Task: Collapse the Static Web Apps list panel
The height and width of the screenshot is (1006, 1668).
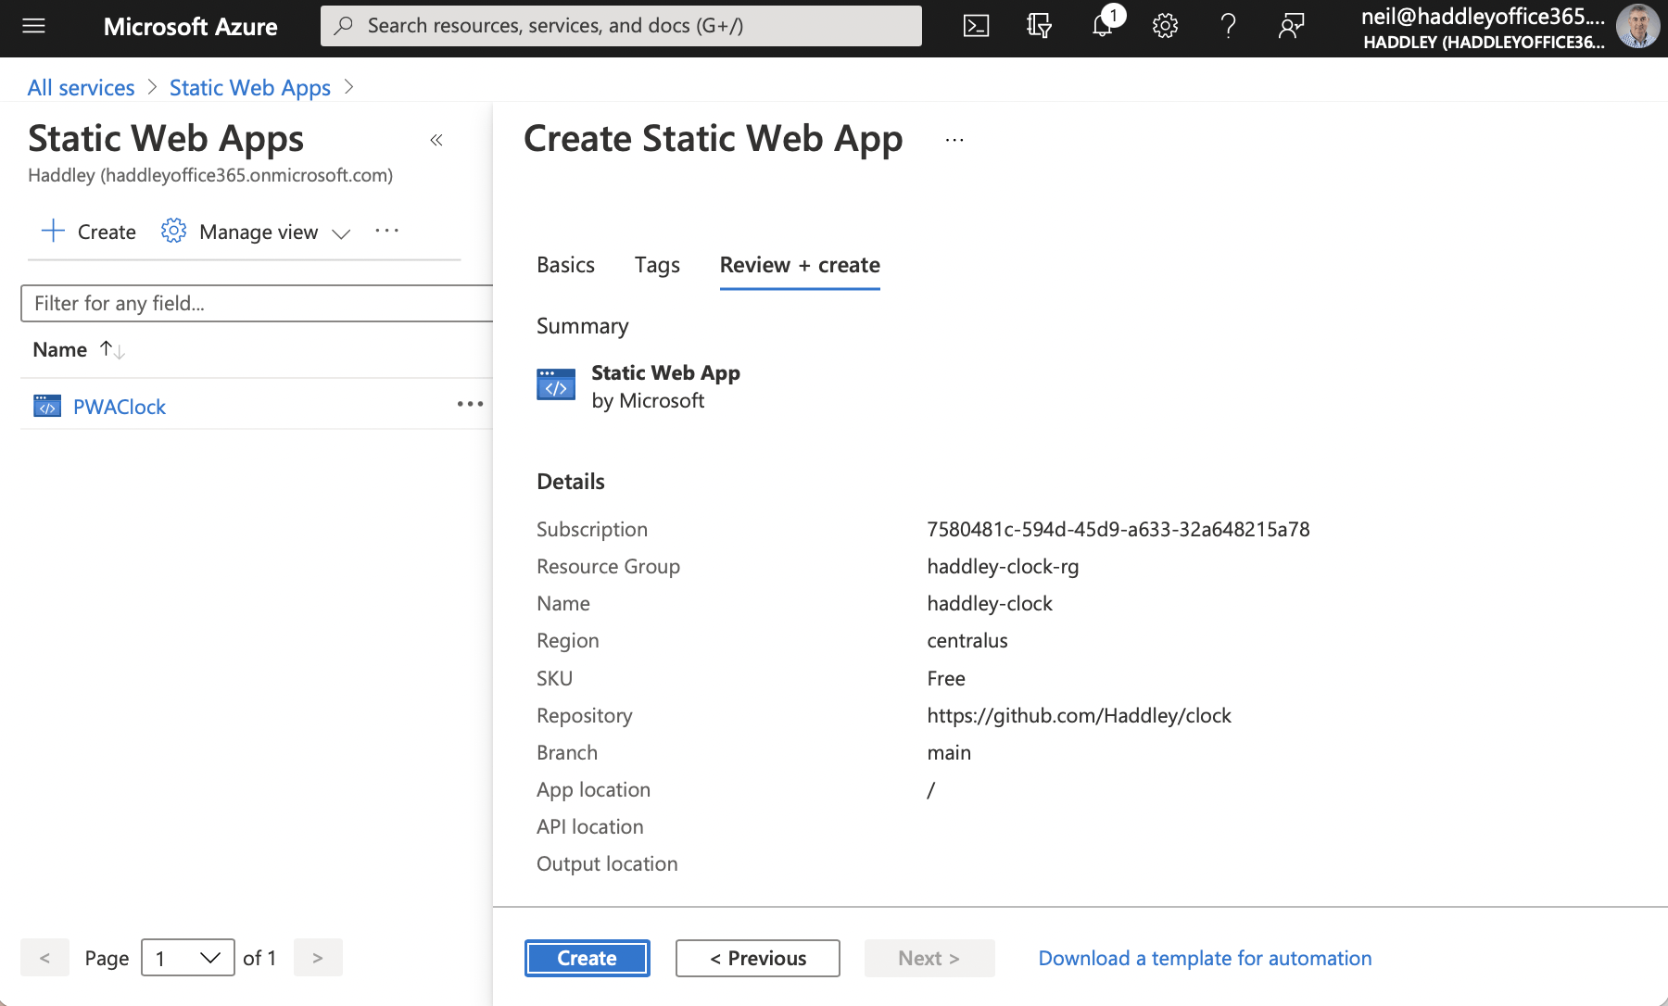Action: coord(436,140)
